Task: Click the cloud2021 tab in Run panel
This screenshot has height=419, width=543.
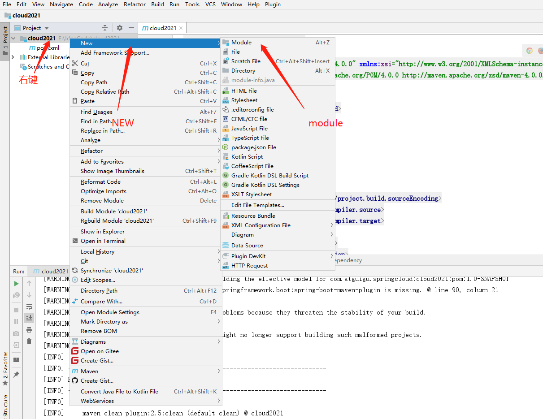Action: click(51, 271)
